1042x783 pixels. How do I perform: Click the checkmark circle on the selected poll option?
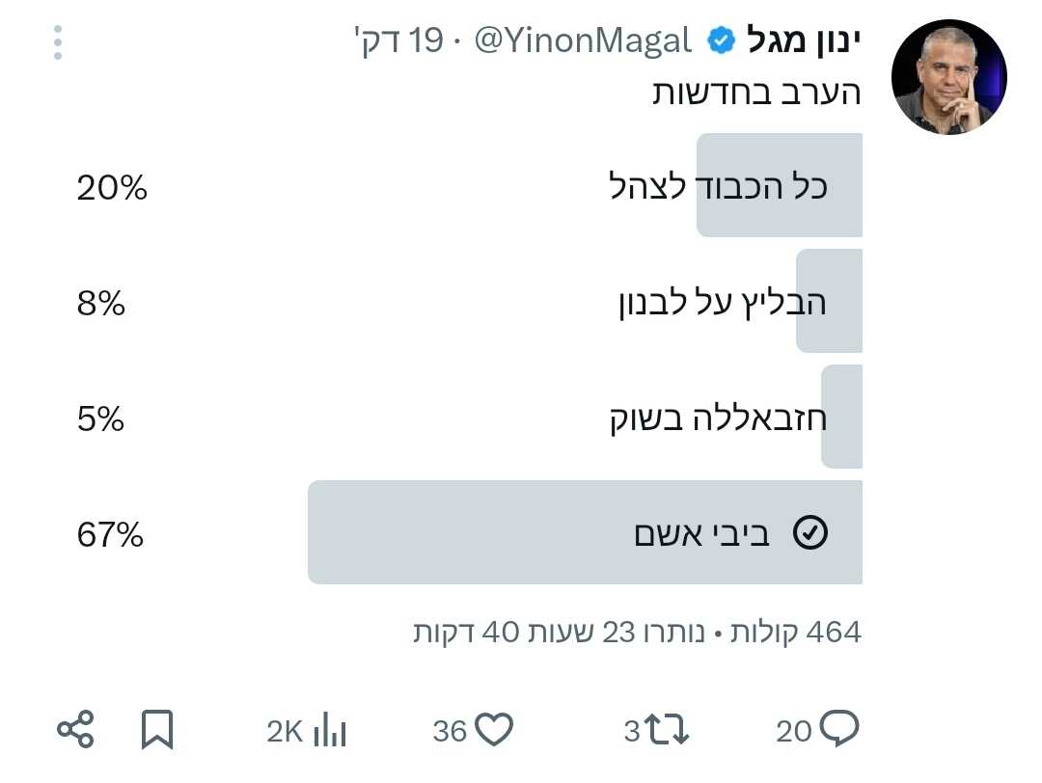pyautogui.click(x=809, y=532)
